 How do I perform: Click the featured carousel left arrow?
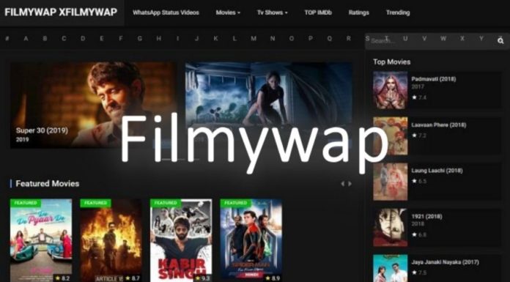pyautogui.click(x=342, y=184)
